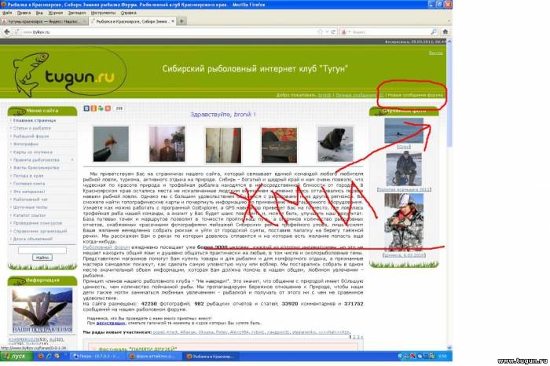Click the page scrollbar down arrow
The image size is (550, 366).
[449, 348]
